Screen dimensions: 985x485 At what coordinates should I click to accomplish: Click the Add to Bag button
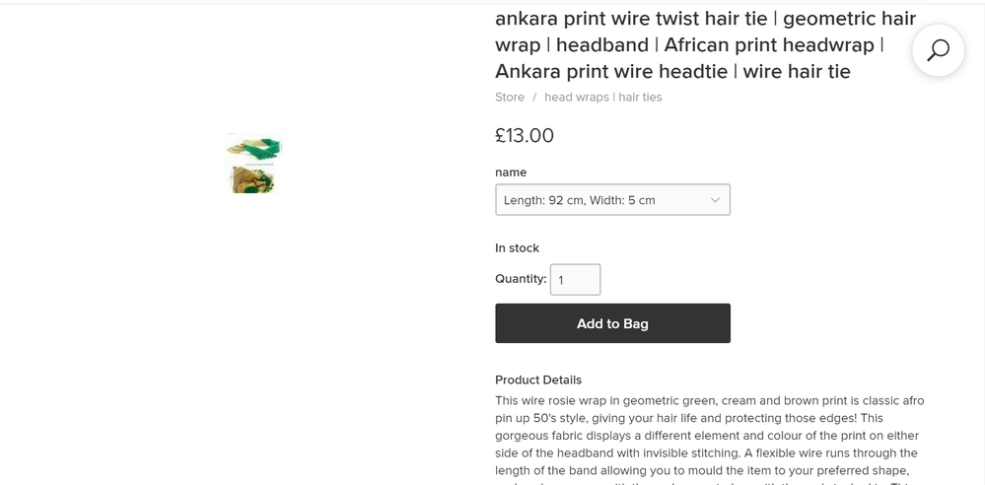click(612, 323)
